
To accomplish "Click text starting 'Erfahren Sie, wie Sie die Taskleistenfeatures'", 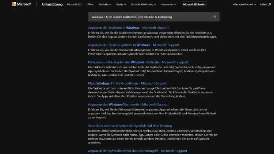I will (x=152, y=35).
